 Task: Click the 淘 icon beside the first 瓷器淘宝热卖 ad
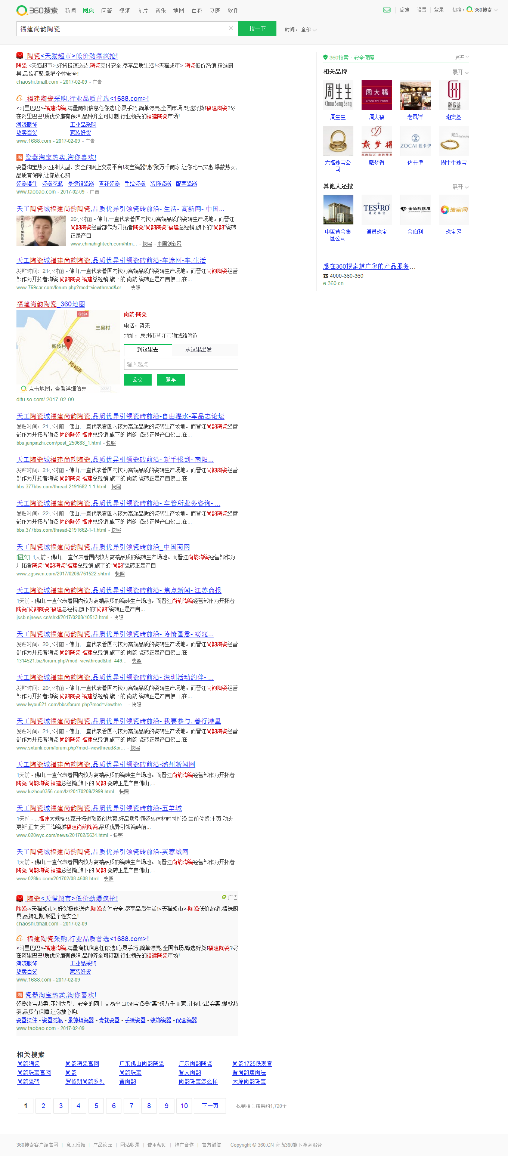(x=20, y=157)
